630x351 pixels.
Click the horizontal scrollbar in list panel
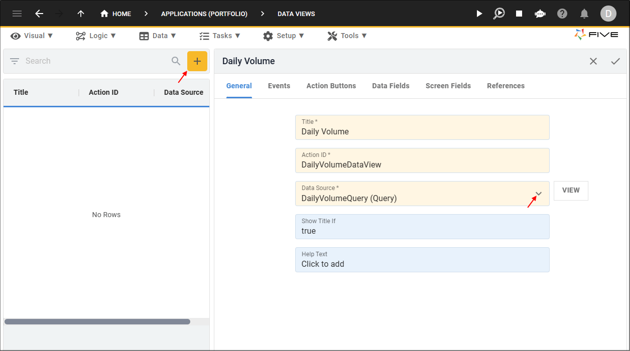[x=97, y=321]
